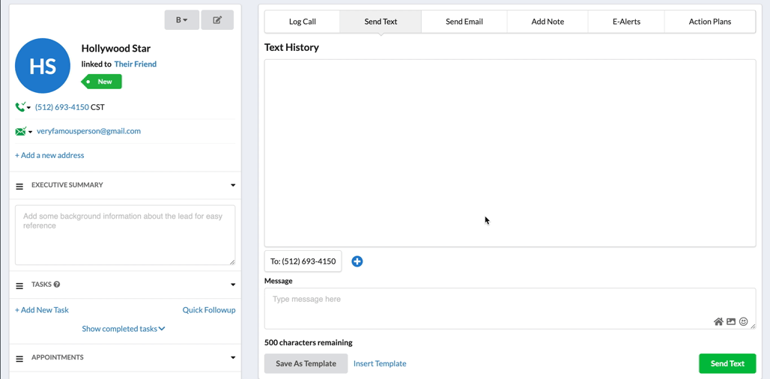This screenshot has width=770, height=379.
Task: Open the Their Friend linked contact
Action: (135, 64)
